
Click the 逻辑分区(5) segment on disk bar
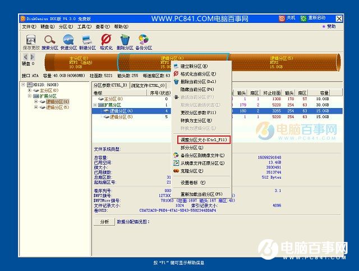click(284, 62)
